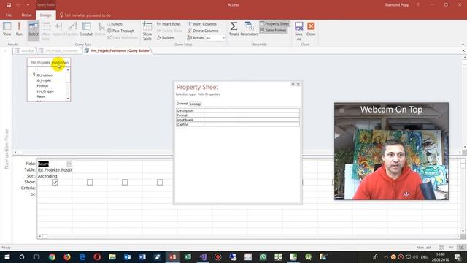Delete Rows in the query grid

(x=169, y=31)
